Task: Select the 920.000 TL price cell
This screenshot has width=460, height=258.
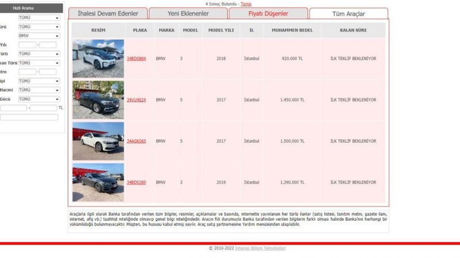Action: [x=292, y=58]
